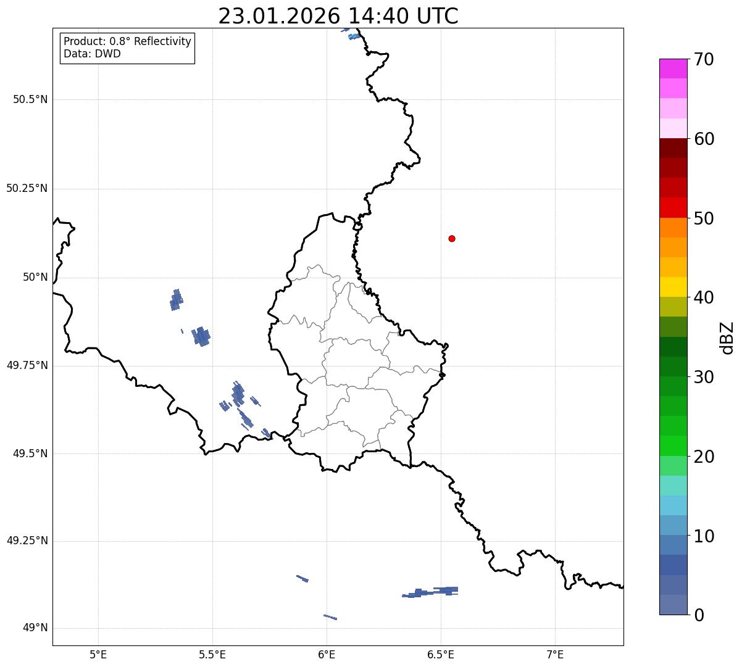Click the plot title 23.01.2026 14:40 UTC
Screen dimensions: 742x667
tap(338, 16)
